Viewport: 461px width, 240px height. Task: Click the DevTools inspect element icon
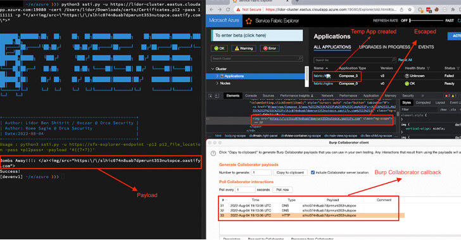(x=210, y=95)
